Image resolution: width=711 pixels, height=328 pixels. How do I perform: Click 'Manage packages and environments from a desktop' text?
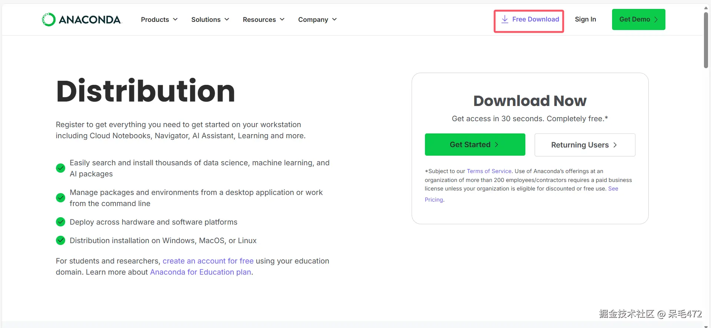[x=196, y=198]
